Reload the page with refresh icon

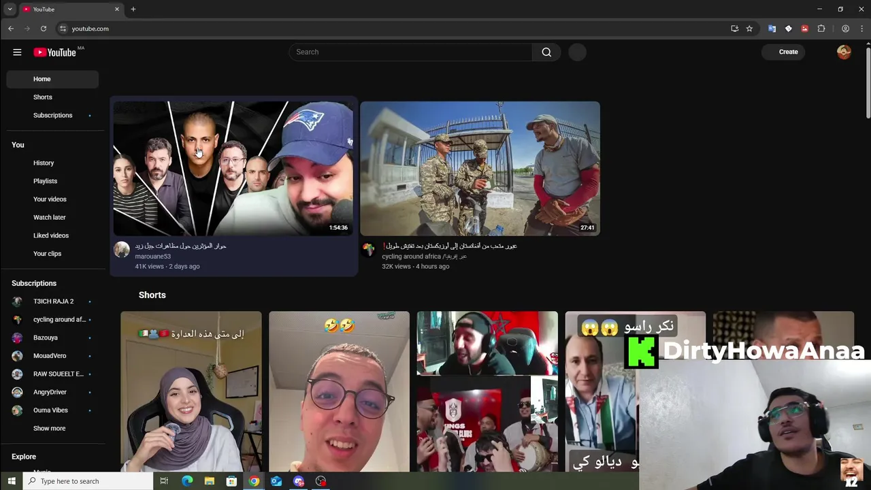point(44,29)
